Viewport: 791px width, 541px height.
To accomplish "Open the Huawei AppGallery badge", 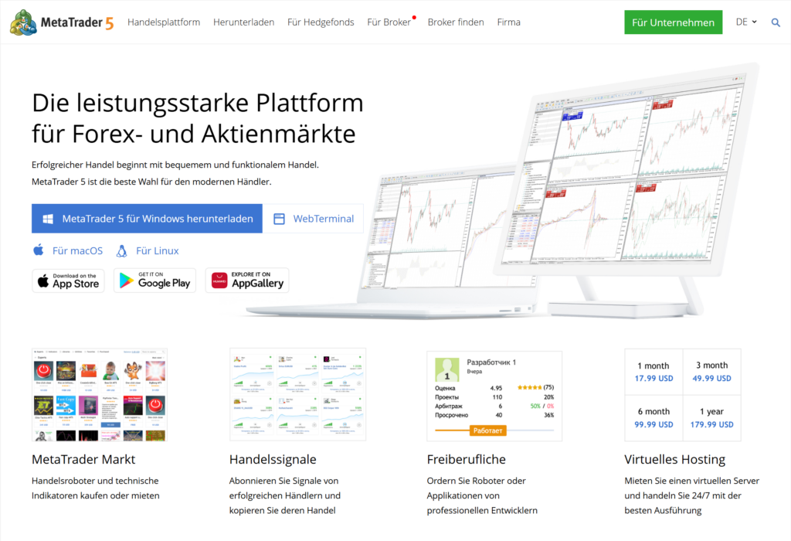I will (x=247, y=280).
